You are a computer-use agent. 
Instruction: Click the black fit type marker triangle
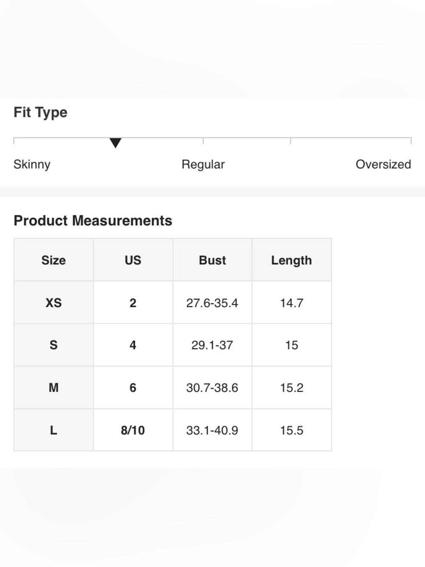coord(115,143)
